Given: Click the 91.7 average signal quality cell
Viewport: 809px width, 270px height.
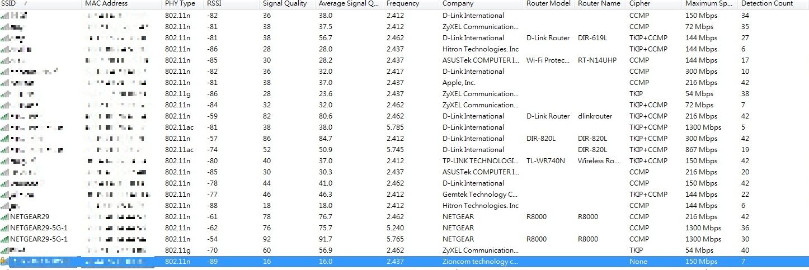Looking at the screenshot, I should click(326, 239).
